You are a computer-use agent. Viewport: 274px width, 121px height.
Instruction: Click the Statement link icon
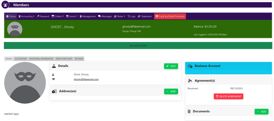[x=139, y=16]
